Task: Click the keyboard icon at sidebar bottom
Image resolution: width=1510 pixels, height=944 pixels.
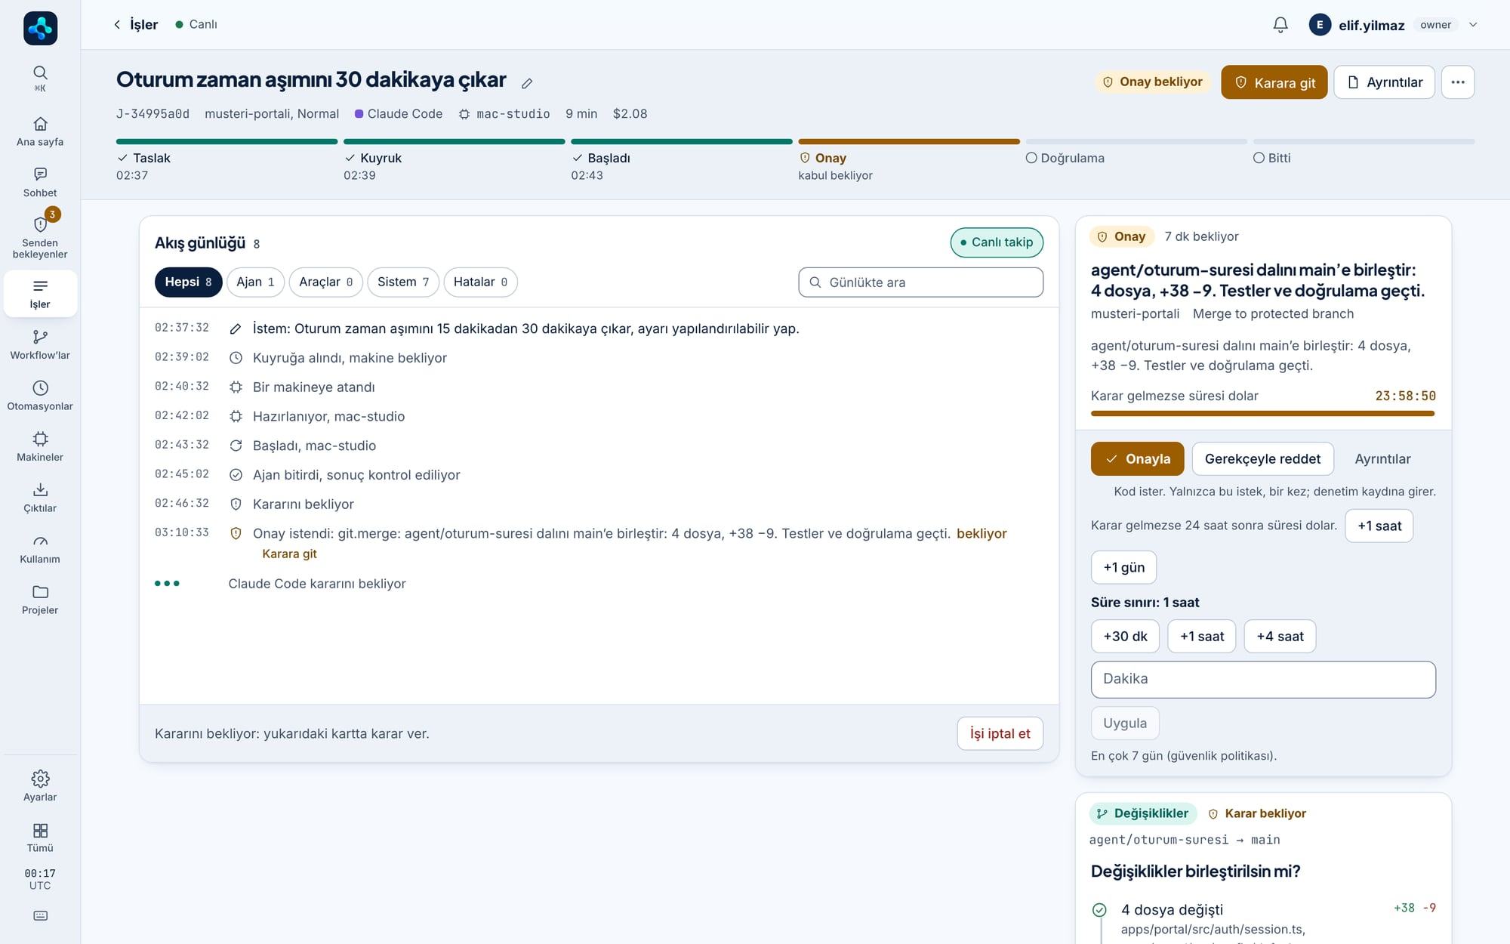Action: point(40,916)
